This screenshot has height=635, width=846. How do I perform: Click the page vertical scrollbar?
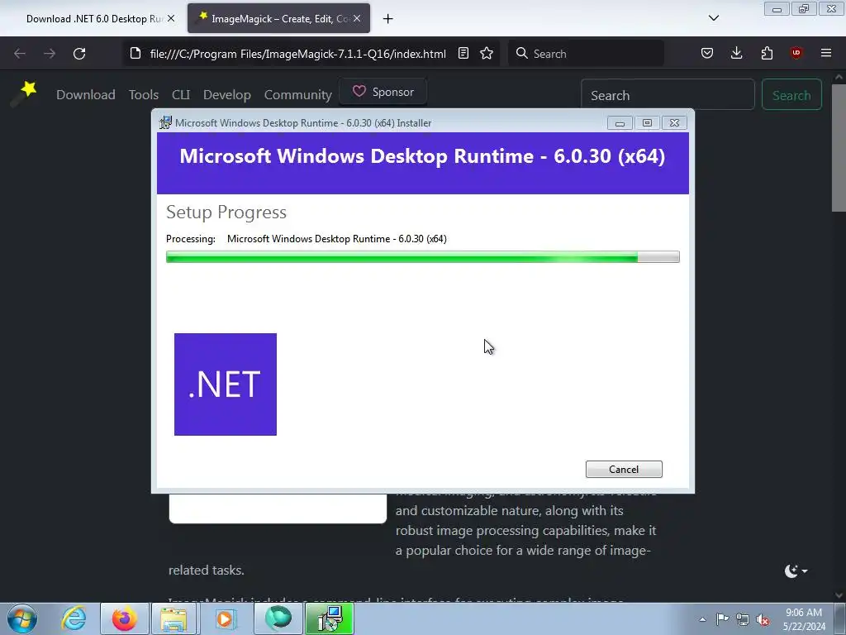[839, 149]
